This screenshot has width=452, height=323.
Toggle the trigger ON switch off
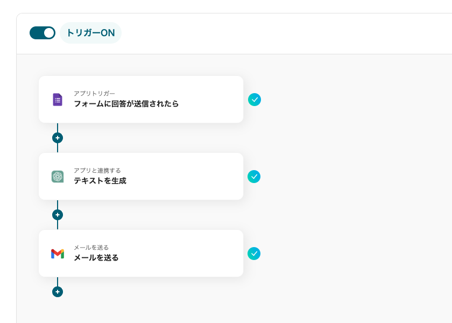coord(43,33)
